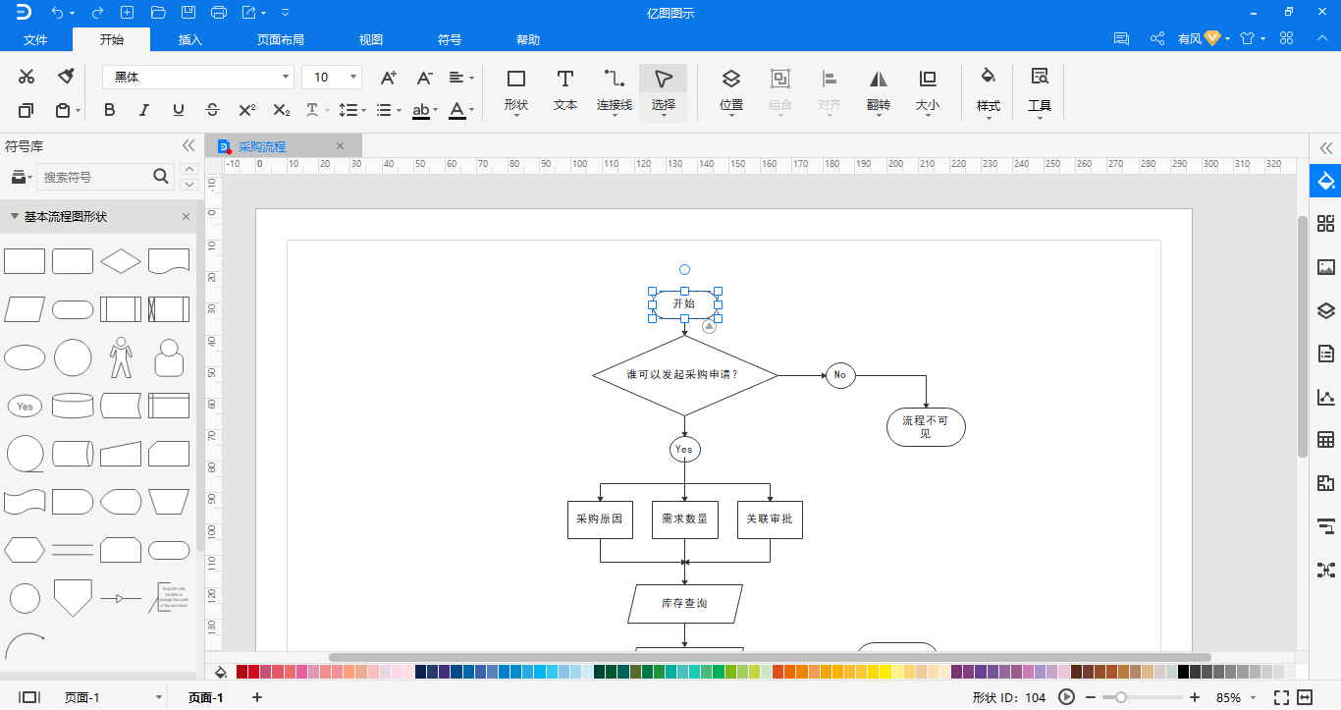The height and width of the screenshot is (710, 1341).
Task: Click the search symbols input field
Action: 94,177
